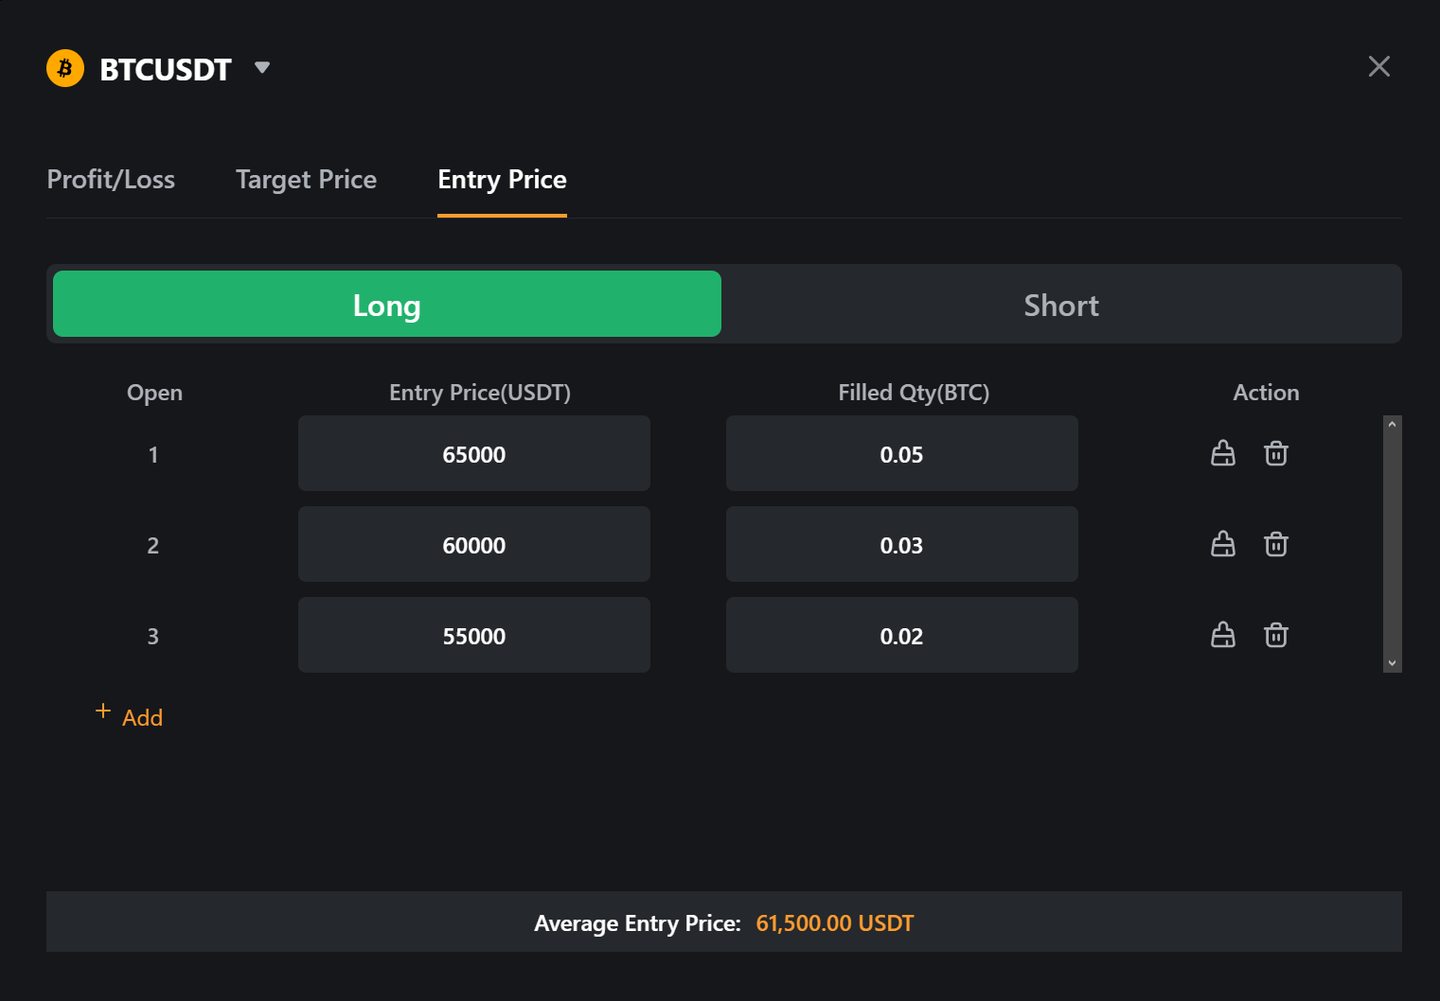Click the Bitcoin coin logo
1440x1001 pixels.
[65, 68]
